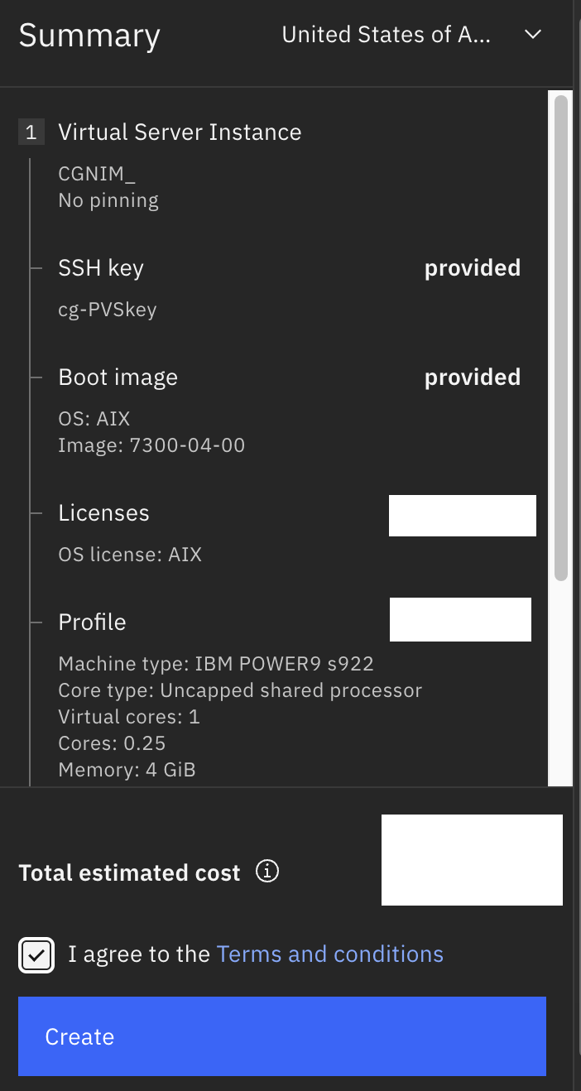The image size is (581, 1091).
Task: Click the info icon beside Total estimated cost
Action: (267, 872)
